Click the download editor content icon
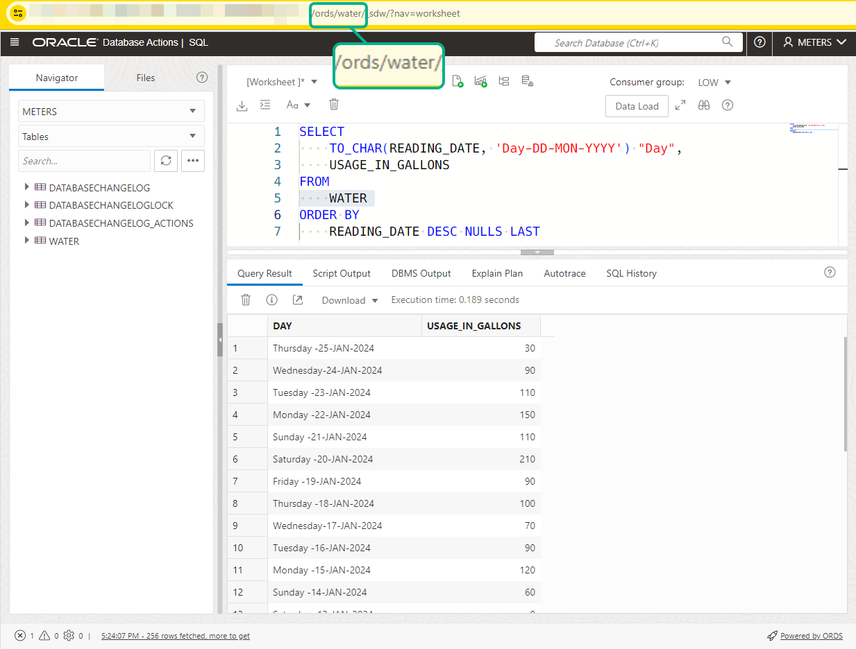The height and width of the screenshot is (649, 856). click(x=242, y=105)
